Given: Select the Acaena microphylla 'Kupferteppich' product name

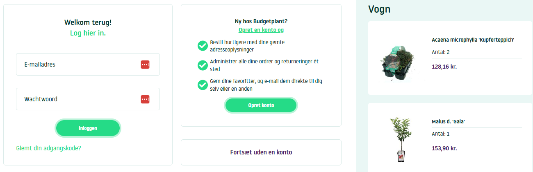Looking at the screenshot, I should pyautogui.click(x=473, y=40).
